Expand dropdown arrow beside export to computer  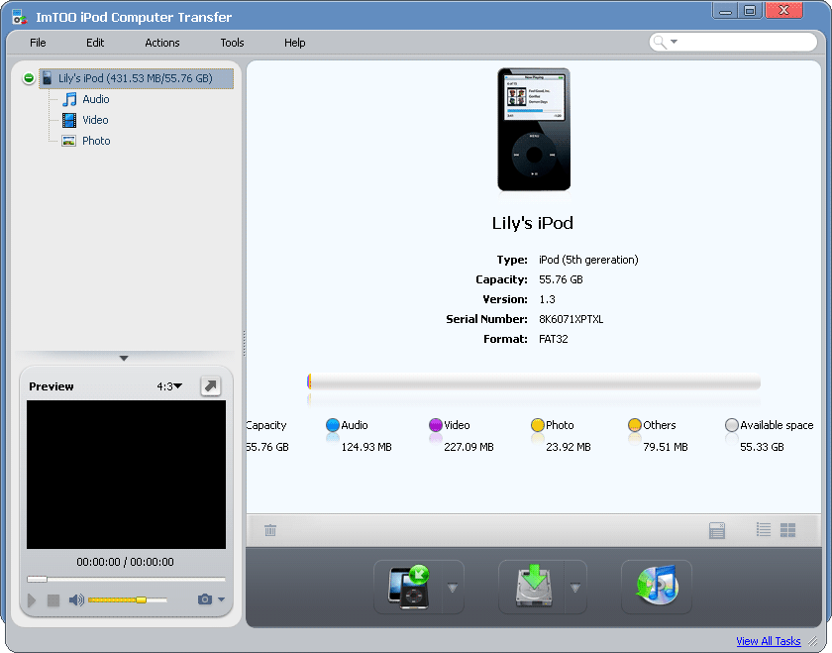[575, 588]
